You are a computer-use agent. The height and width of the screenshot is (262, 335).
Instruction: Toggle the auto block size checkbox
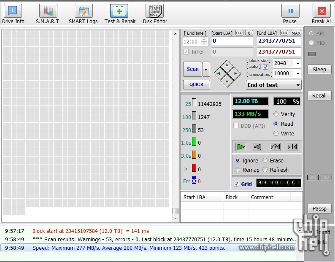click(265, 67)
